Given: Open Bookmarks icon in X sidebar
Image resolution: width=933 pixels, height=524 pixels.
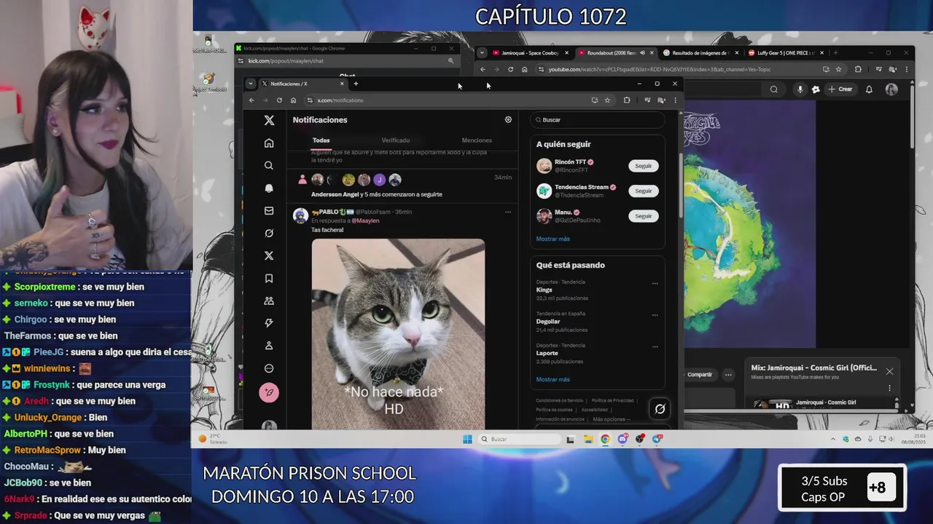Looking at the screenshot, I should coord(269,278).
